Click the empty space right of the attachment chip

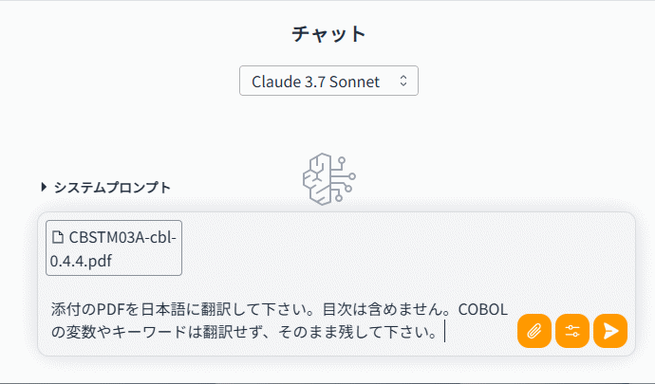click(399, 248)
